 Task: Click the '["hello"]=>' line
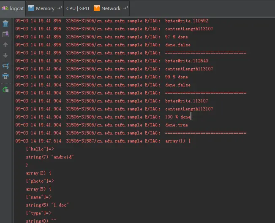pyautogui.click(x=40, y=149)
